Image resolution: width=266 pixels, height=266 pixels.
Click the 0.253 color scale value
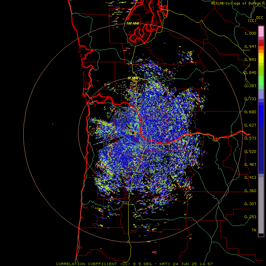[x=250, y=217]
